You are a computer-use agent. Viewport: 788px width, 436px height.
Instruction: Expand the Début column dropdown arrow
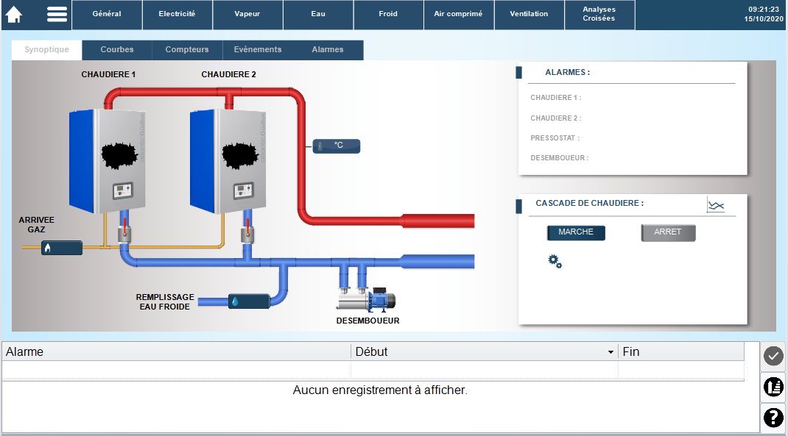click(x=611, y=352)
